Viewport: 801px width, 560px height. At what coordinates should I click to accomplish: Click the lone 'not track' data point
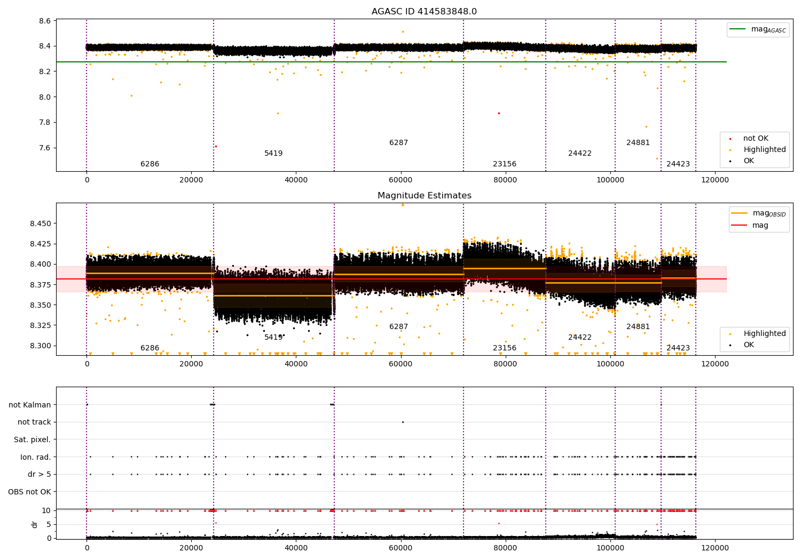coord(403,422)
